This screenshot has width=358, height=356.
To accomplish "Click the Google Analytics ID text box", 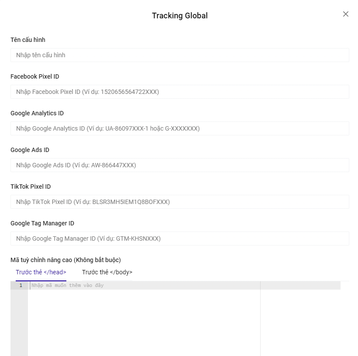I will coord(179,128).
